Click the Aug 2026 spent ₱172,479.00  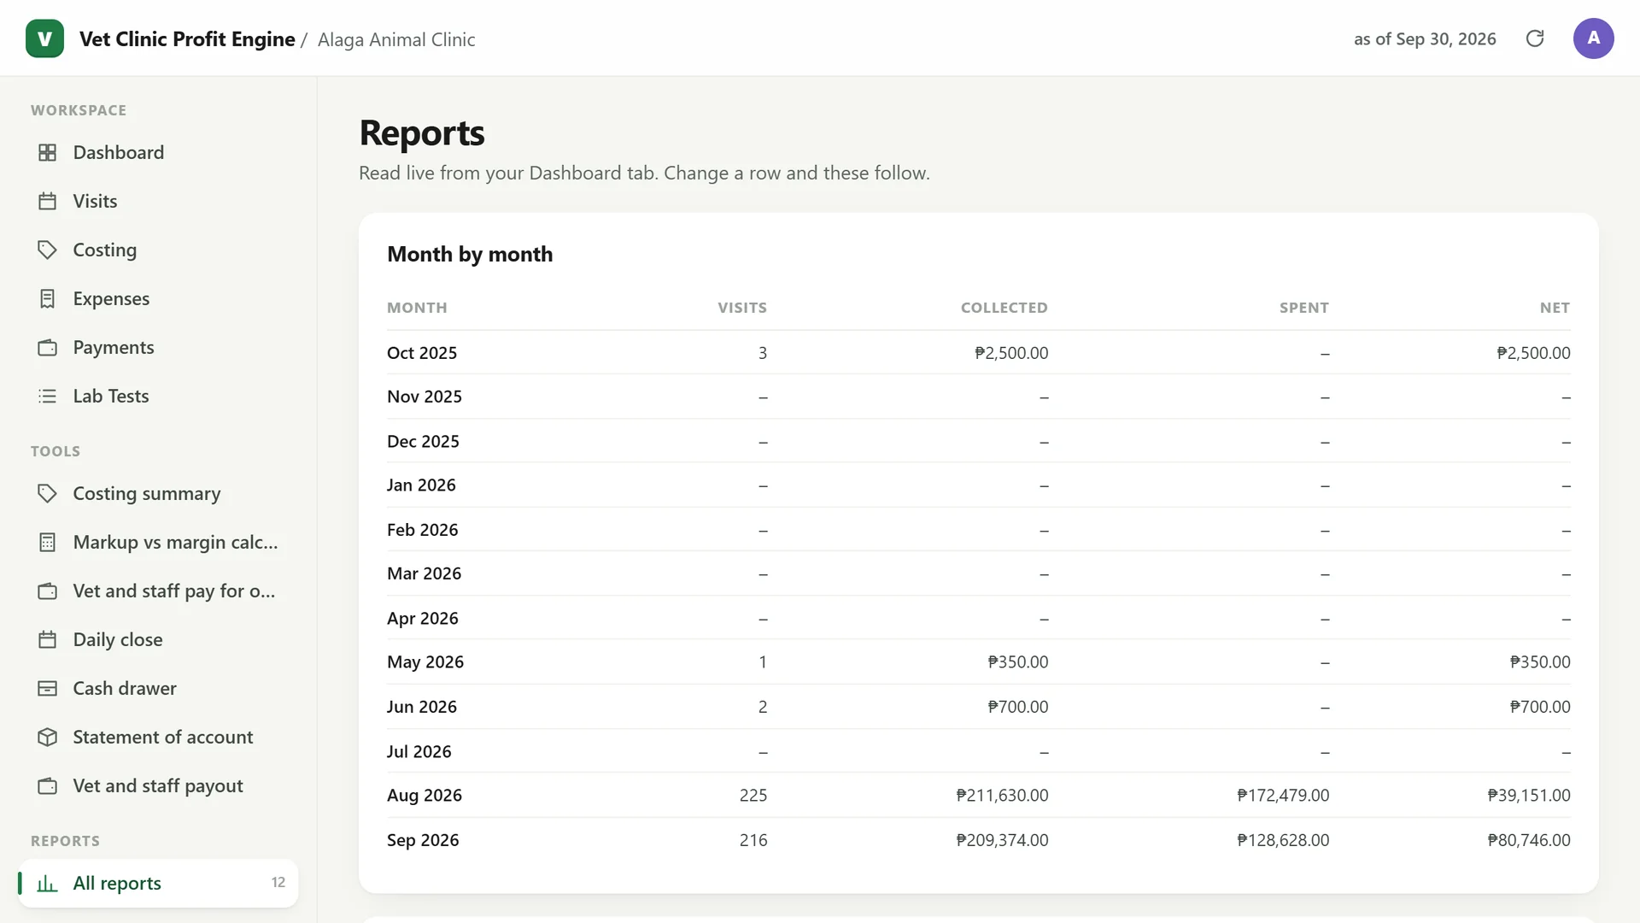pos(1283,796)
